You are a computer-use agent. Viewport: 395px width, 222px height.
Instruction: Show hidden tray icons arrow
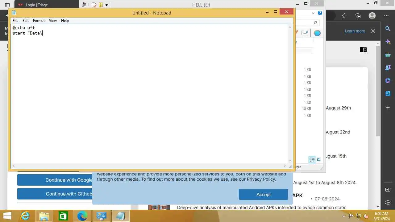343,216
